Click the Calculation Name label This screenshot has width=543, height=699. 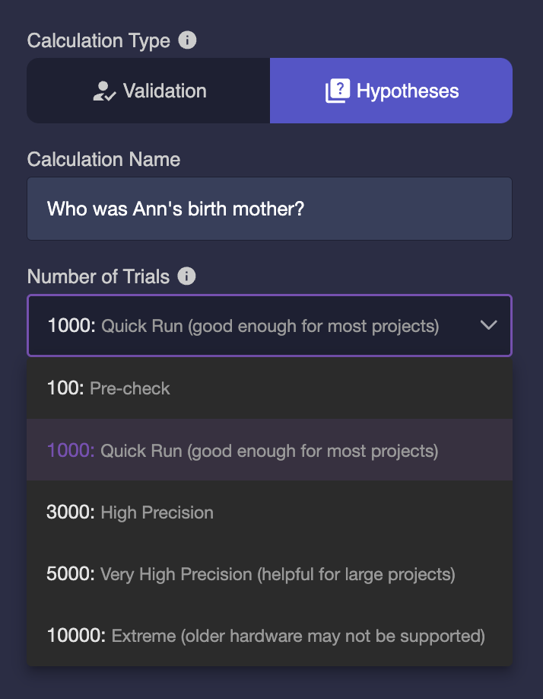click(x=103, y=159)
